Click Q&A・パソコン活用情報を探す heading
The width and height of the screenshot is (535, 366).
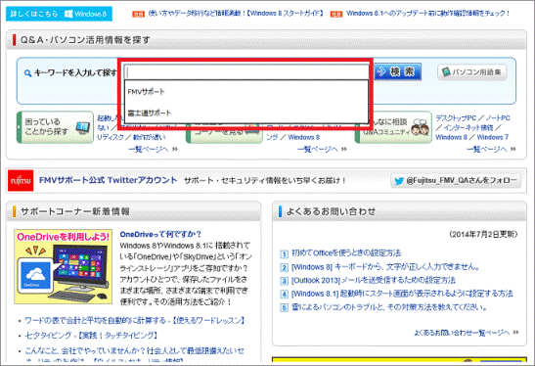85,40
